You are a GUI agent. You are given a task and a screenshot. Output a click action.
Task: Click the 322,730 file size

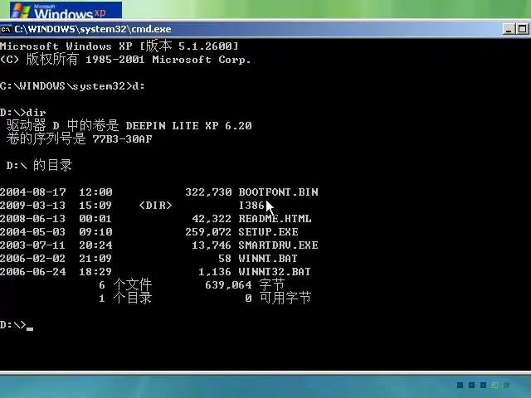[208, 192]
